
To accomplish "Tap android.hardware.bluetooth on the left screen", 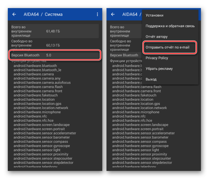I will pos(35,66).
